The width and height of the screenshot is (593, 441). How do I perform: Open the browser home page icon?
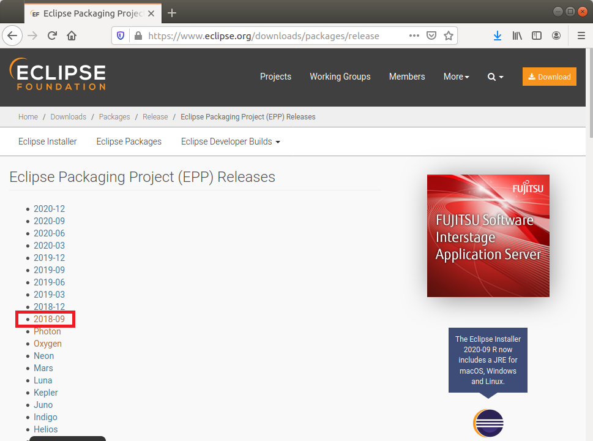(72, 36)
